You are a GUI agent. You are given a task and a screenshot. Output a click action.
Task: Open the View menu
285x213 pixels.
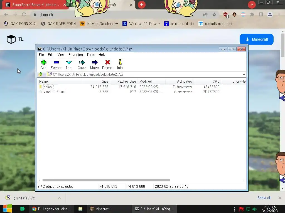pyautogui.click(x=61, y=55)
